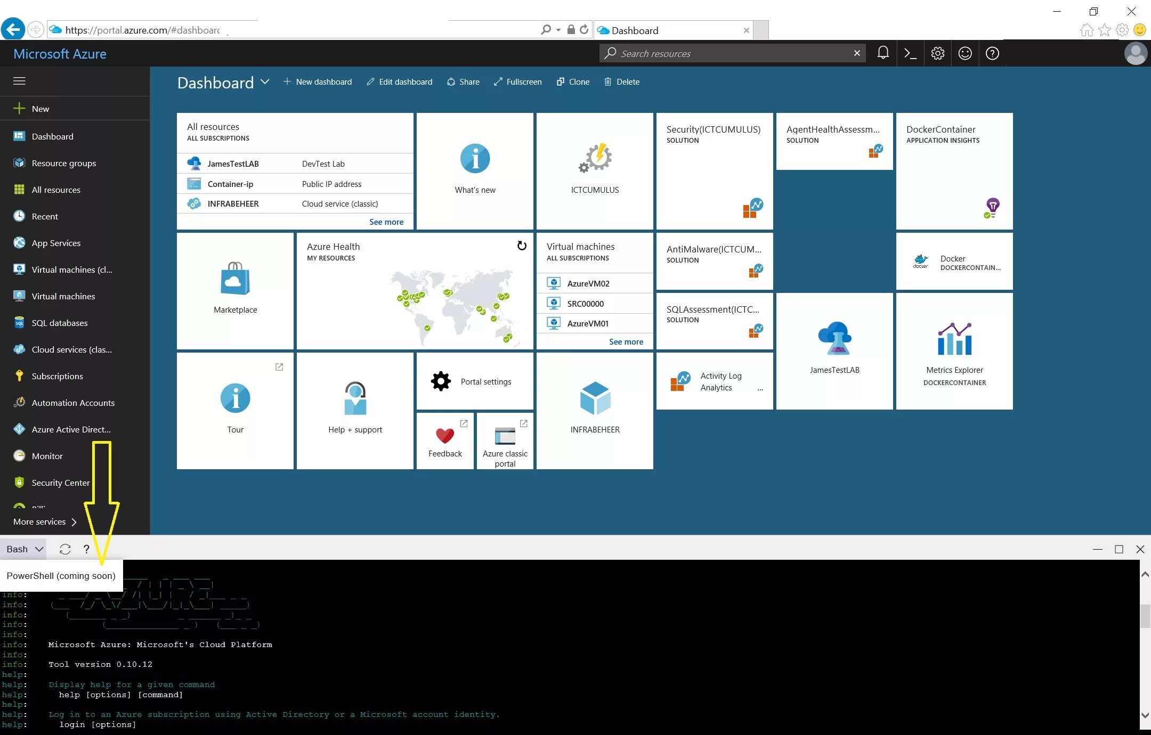Screen dimensions: 1151x735
Task: Select SQL databases in the sidebar
Action: (x=59, y=323)
